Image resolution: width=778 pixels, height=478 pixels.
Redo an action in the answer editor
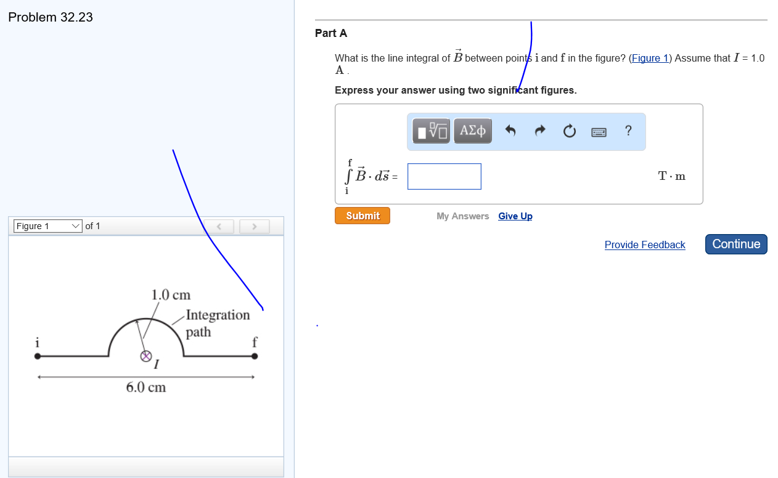tap(539, 131)
